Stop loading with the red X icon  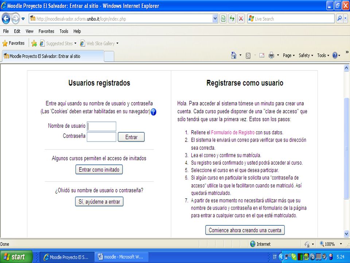pyautogui.click(x=241, y=19)
